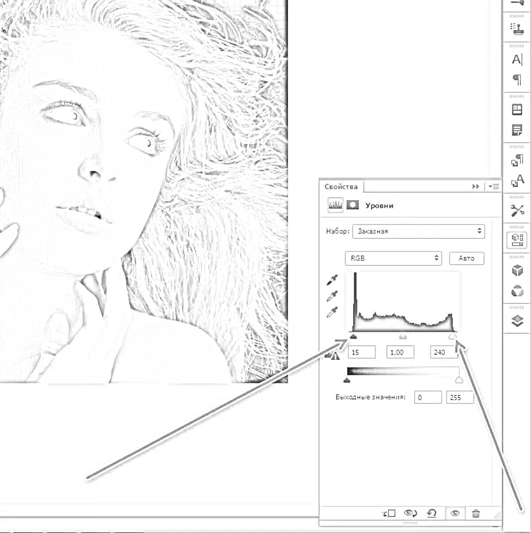Toggle view previous state eye icon
The height and width of the screenshot is (533, 531).
coord(411,514)
